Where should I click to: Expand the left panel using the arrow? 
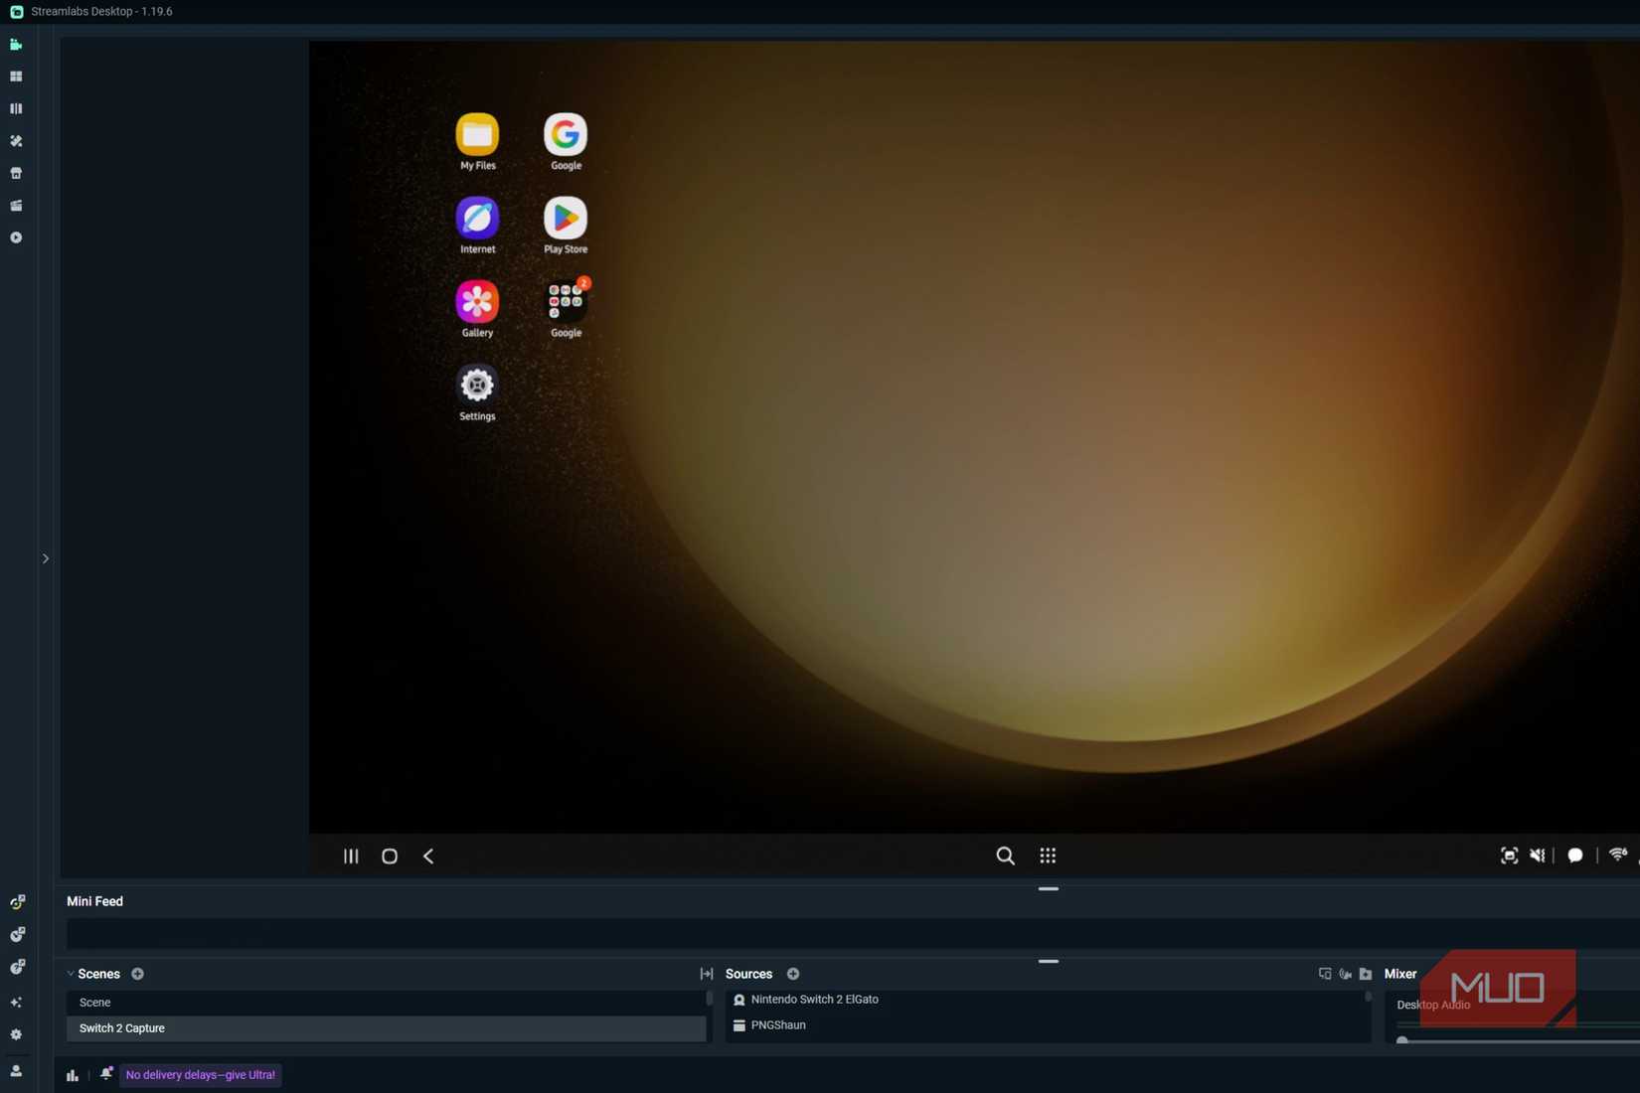click(x=45, y=558)
